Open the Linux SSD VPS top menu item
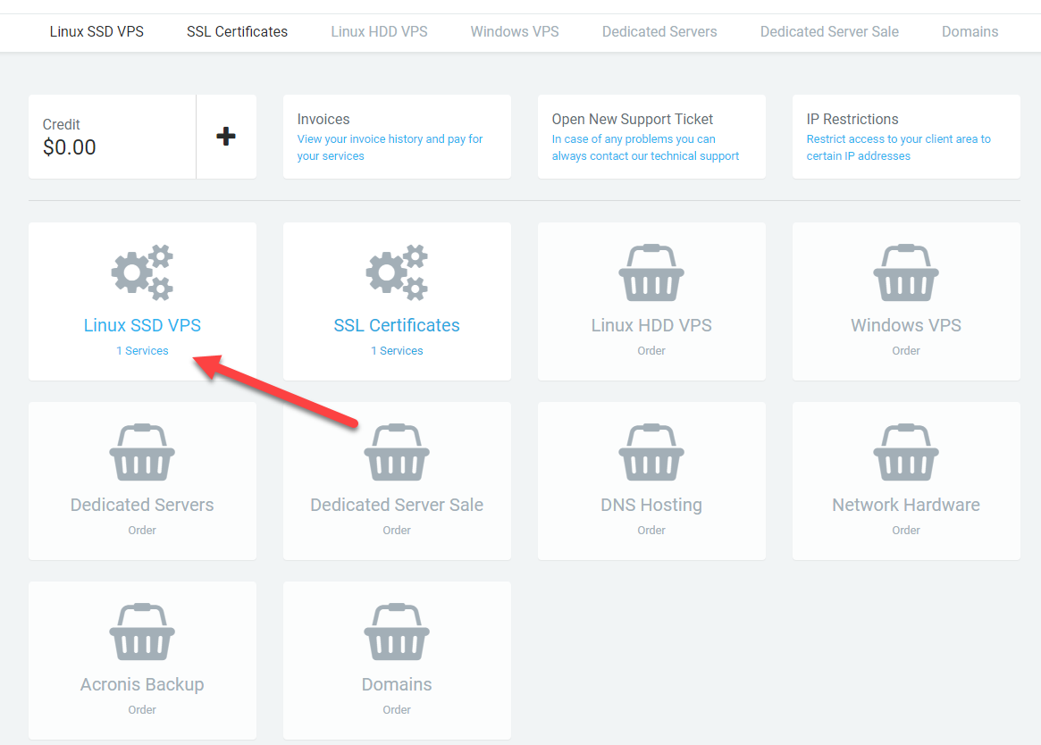This screenshot has height=745, width=1041. tap(97, 32)
